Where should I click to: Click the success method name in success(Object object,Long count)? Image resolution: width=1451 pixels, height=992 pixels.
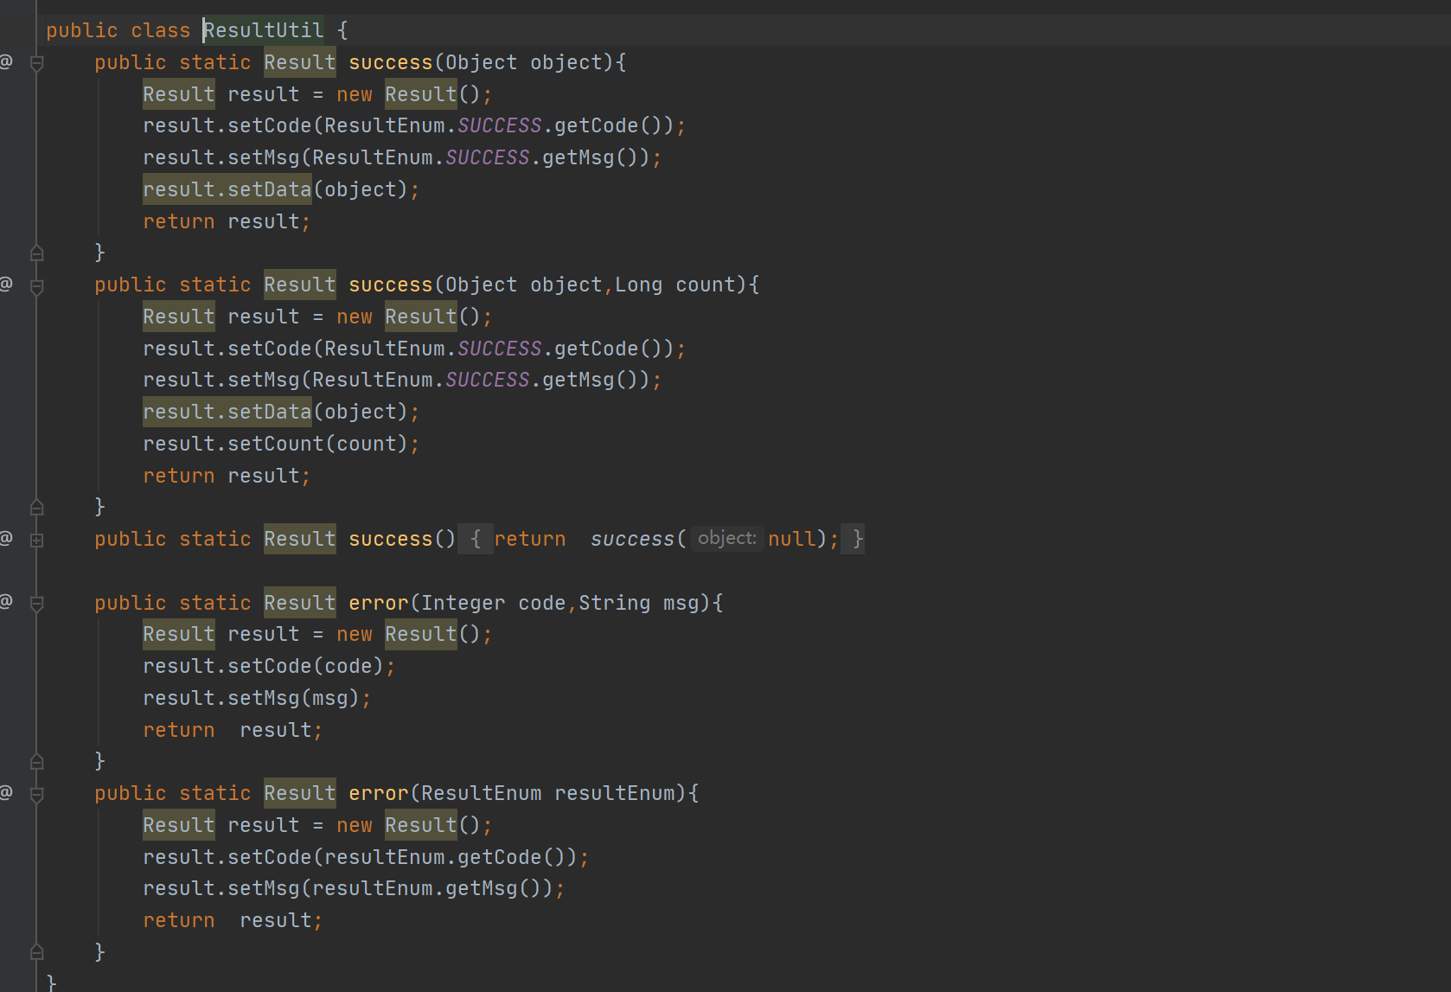(390, 285)
